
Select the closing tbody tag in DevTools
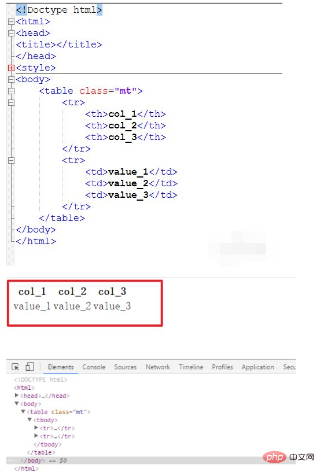pyautogui.click(x=47, y=444)
